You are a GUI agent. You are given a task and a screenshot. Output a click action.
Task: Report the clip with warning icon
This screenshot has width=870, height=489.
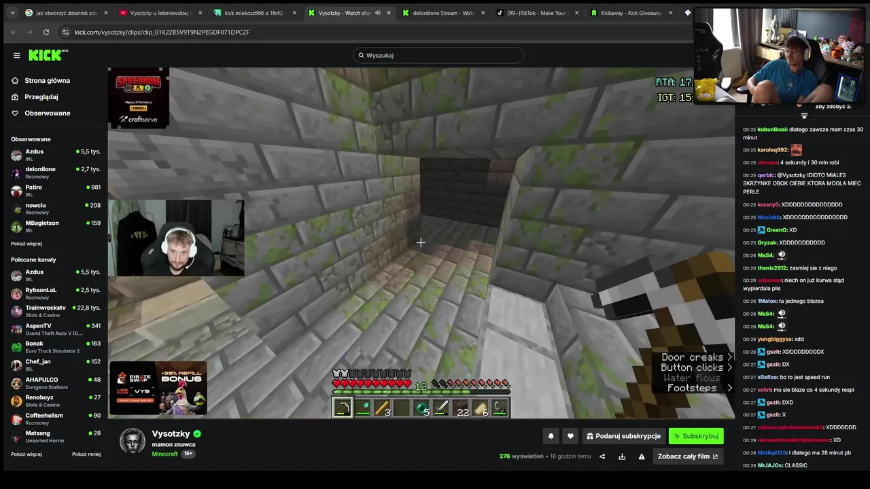(x=642, y=456)
